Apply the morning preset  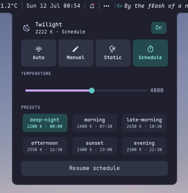(x=95, y=123)
